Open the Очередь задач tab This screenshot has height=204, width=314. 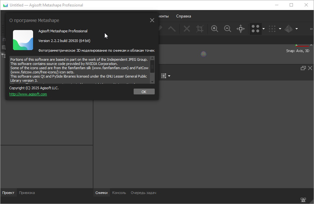(x=143, y=193)
